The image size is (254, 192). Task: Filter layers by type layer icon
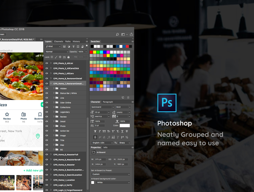[73, 47]
